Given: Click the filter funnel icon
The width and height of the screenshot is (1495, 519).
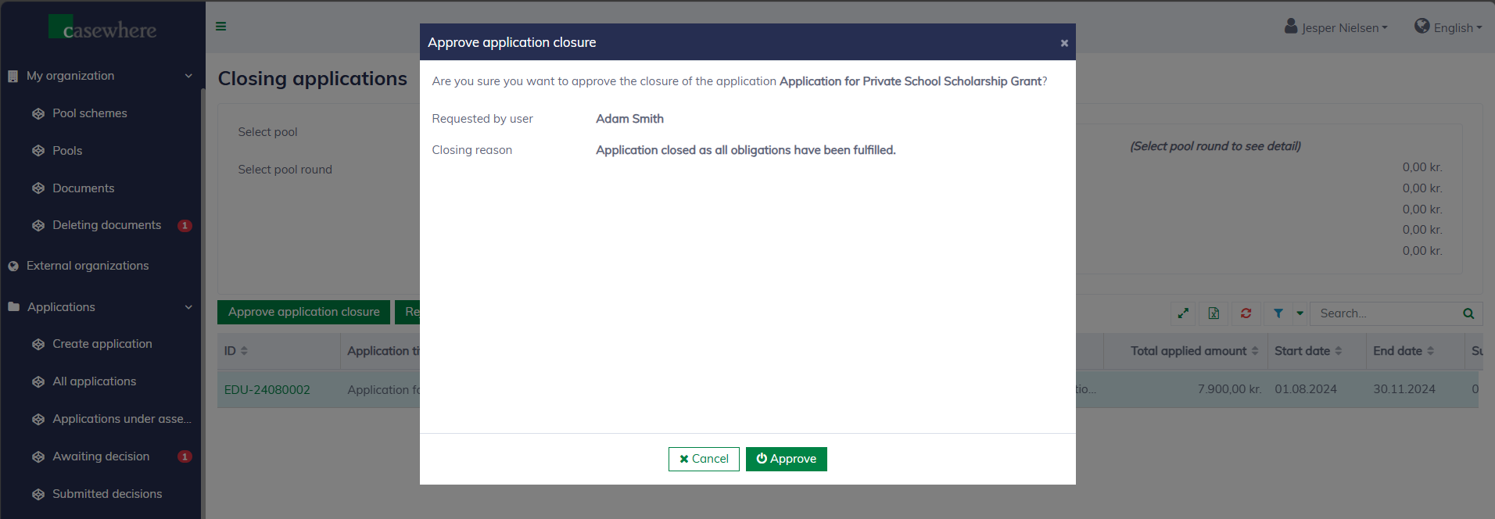Looking at the screenshot, I should click(1278, 313).
